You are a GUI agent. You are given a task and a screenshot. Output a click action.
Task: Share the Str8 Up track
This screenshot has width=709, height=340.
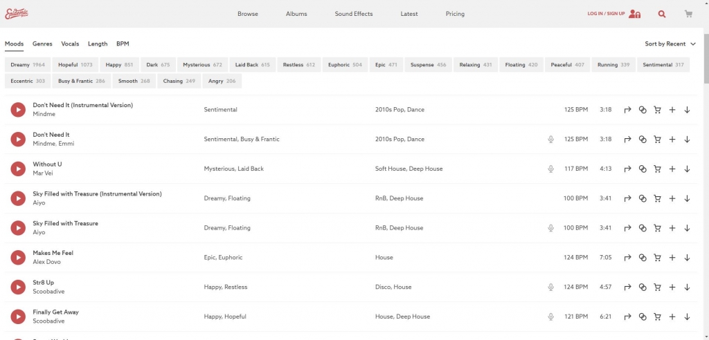[x=627, y=287]
